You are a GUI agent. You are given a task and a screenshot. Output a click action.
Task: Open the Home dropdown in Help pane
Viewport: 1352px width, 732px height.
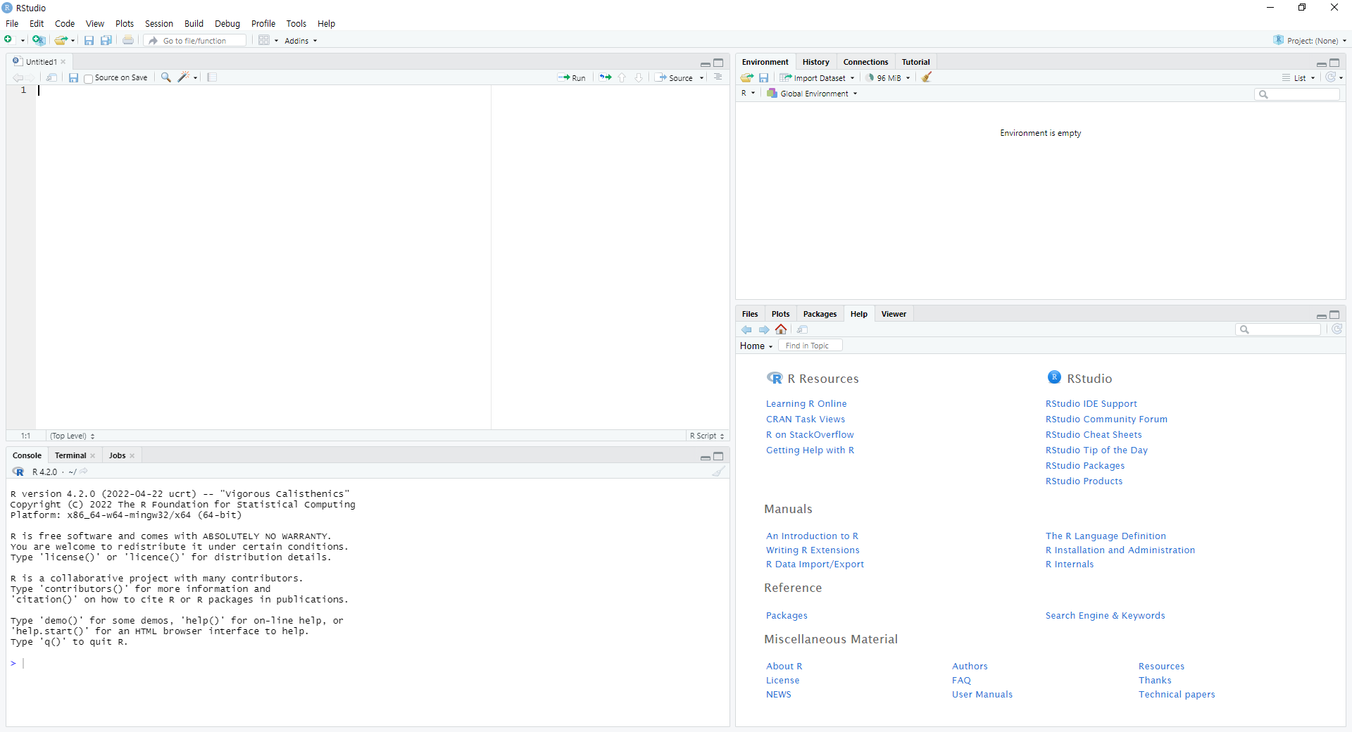tap(756, 346)
